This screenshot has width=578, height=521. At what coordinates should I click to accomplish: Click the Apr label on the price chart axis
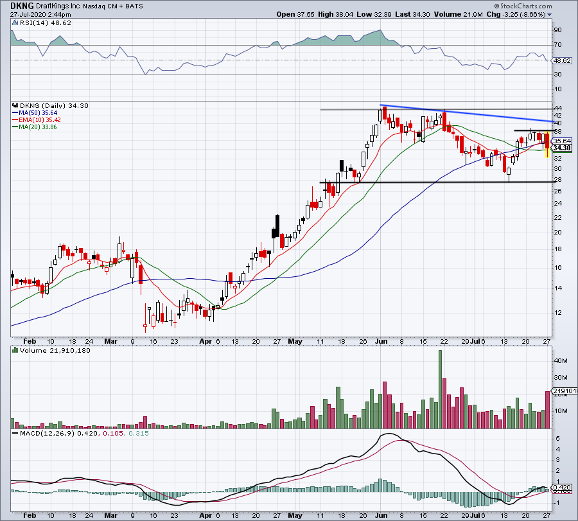pyautogui.click(x=206, y=341)
